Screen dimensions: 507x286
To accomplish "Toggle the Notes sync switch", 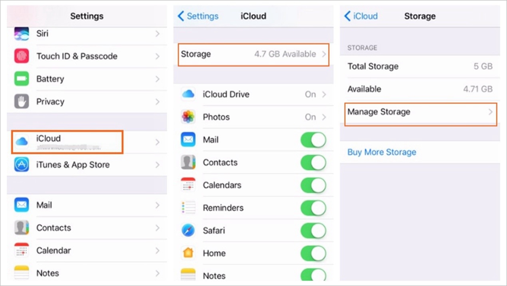I will coord(313,274).
